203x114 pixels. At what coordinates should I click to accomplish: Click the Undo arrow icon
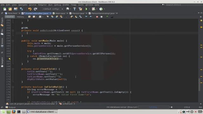click(30, 9)
